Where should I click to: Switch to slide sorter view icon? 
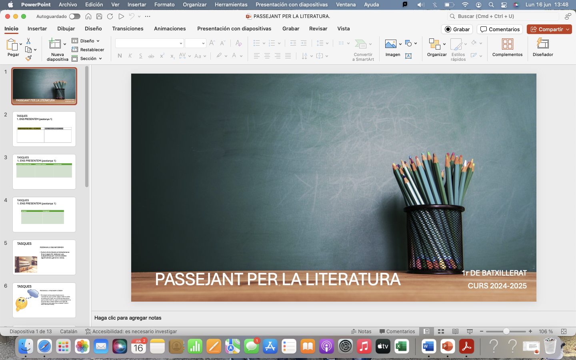(x=441, y=332)
